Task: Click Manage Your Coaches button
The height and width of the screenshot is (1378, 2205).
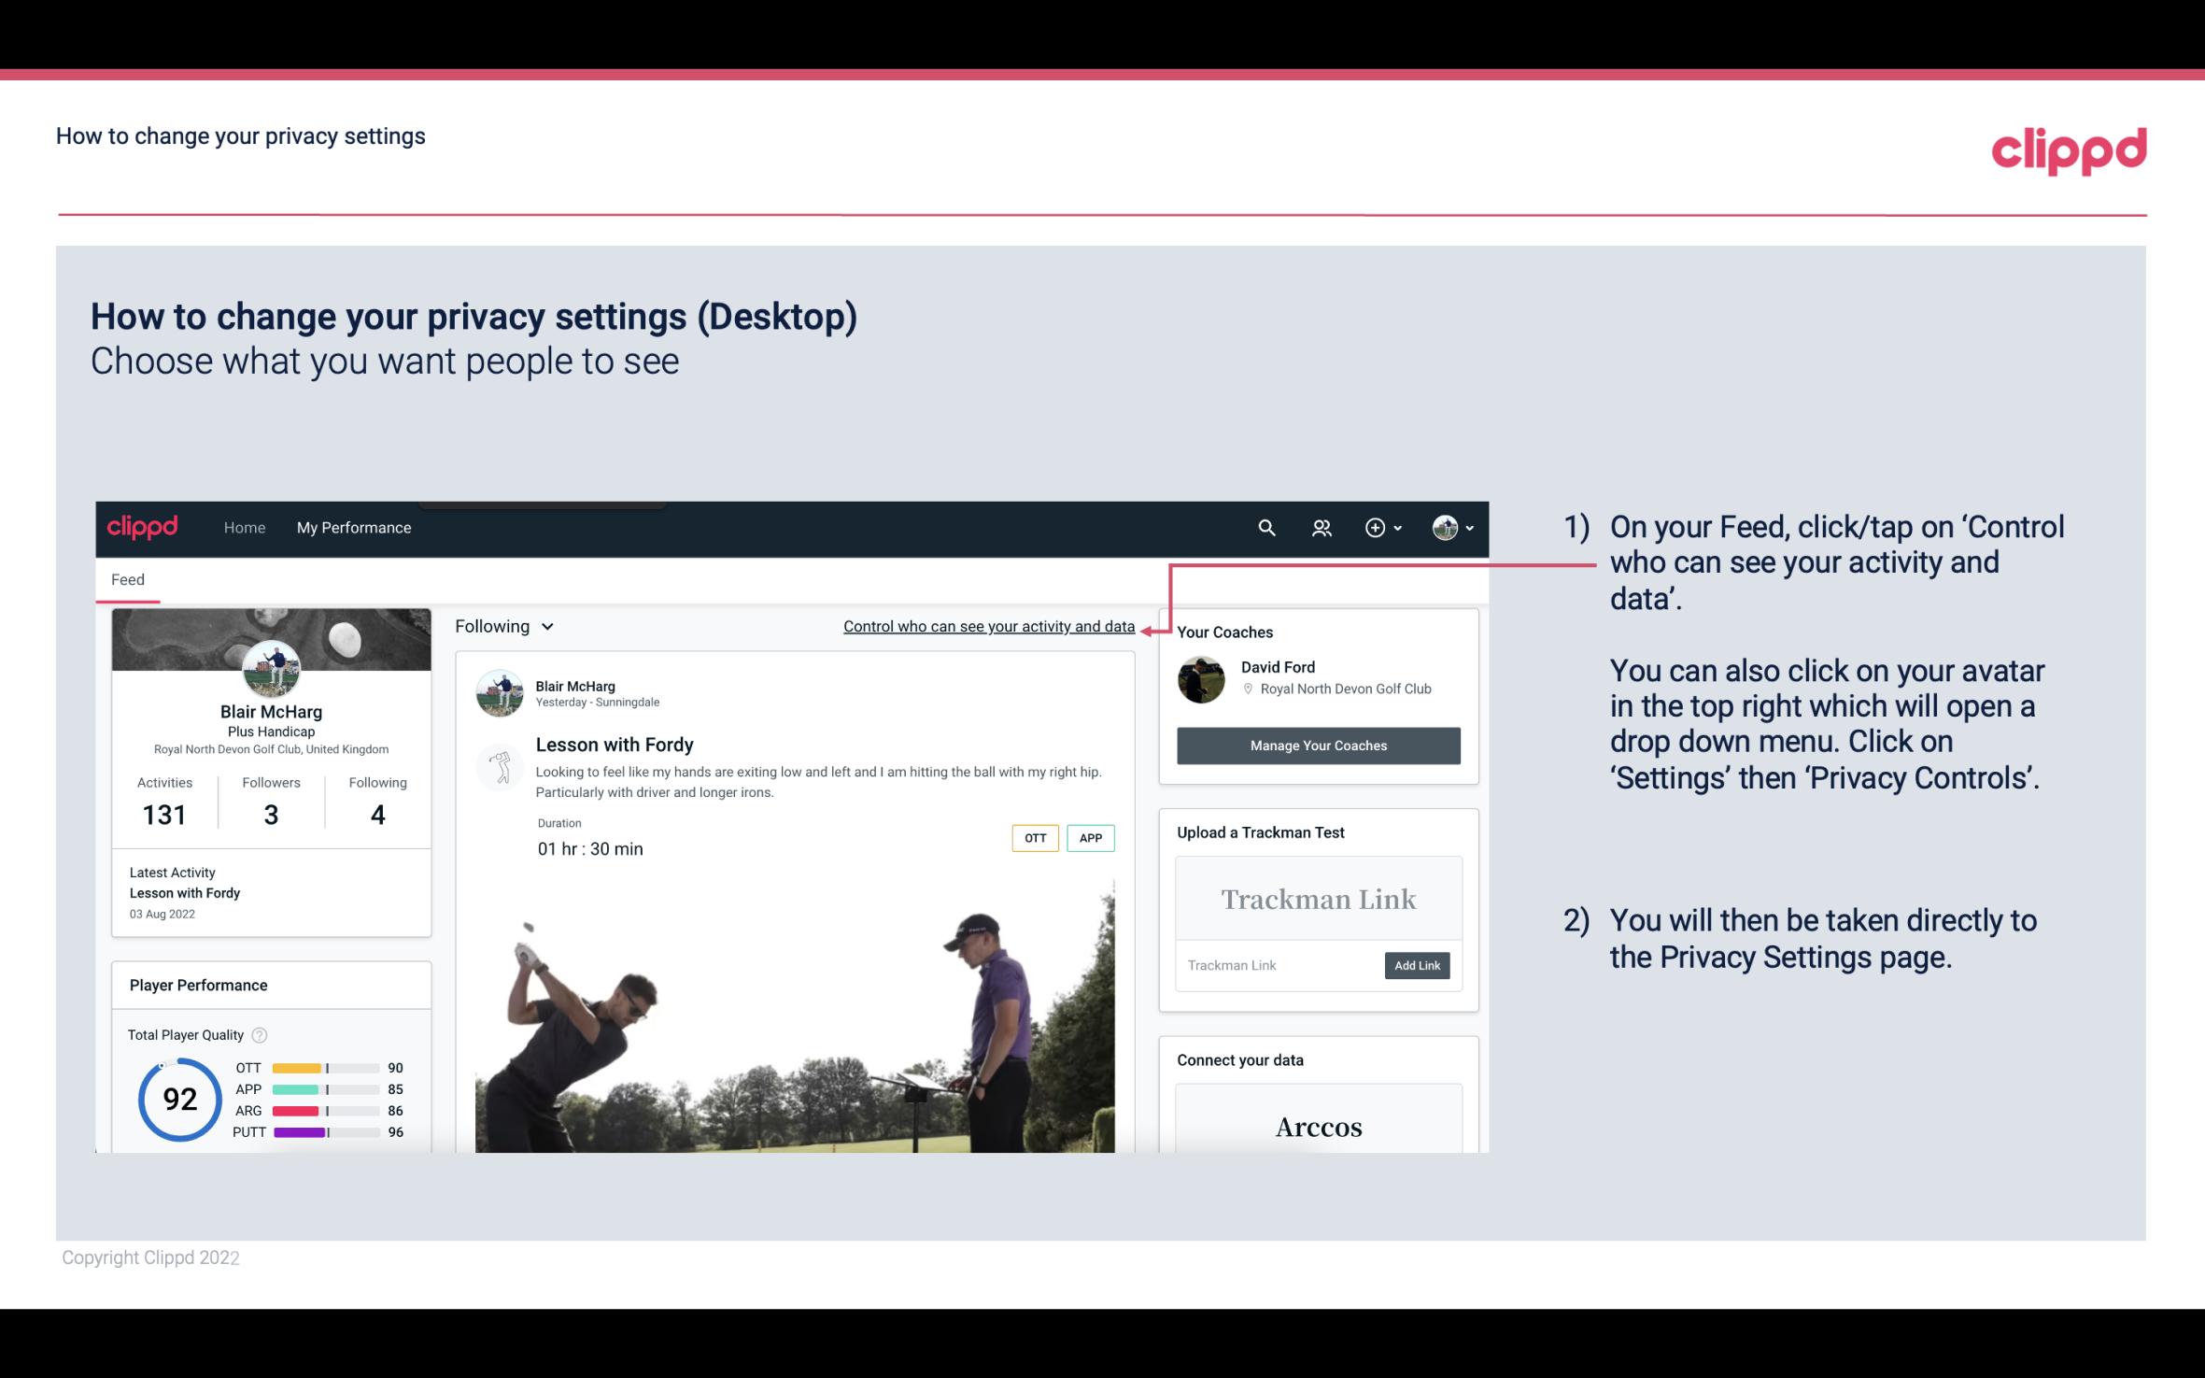Action: (1317, 746)
